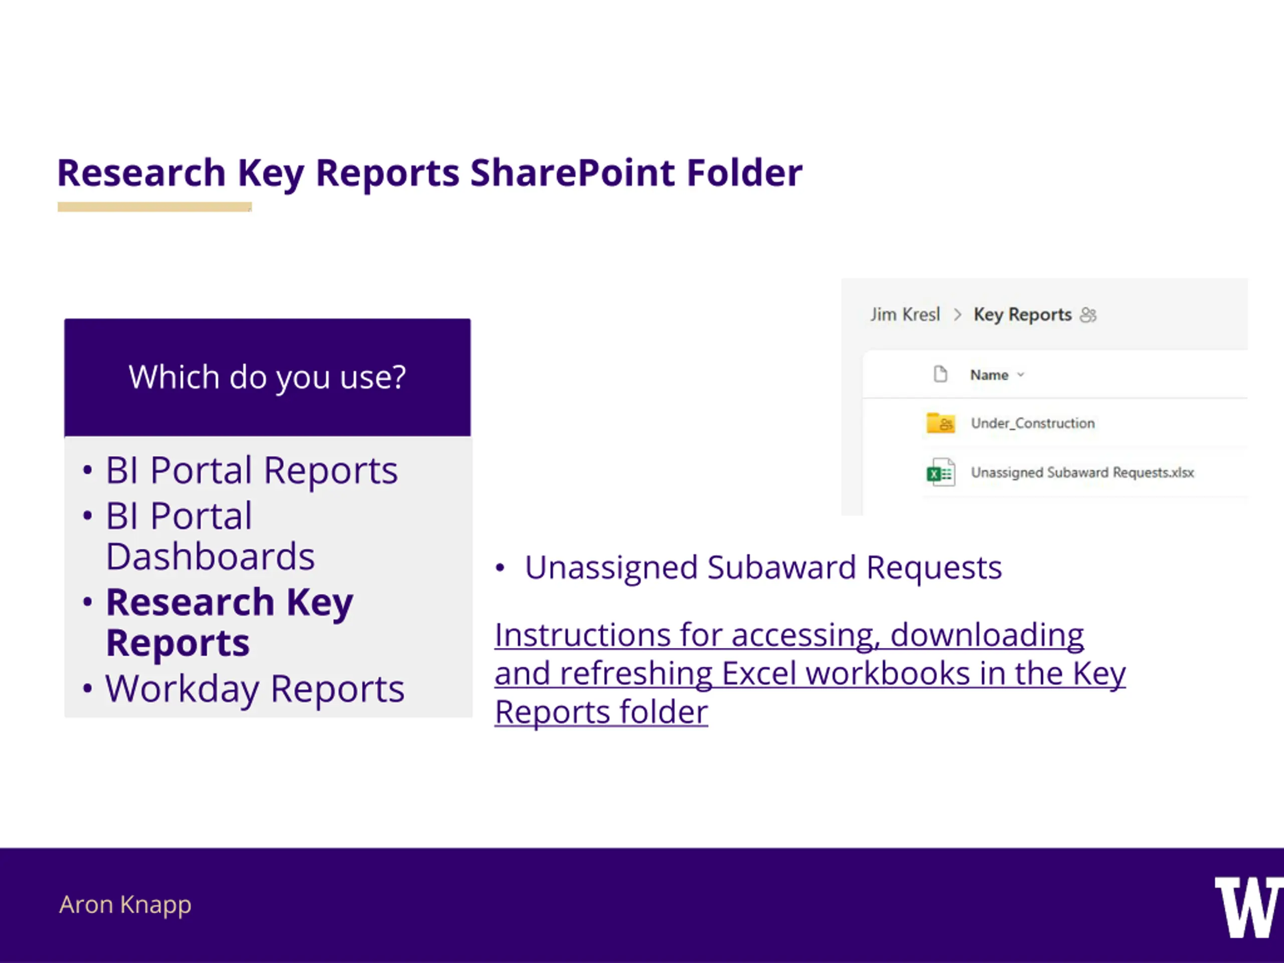Click the BI Portal Dashboards bullet
This screenshot has height=963, width=1284.
coord(210,536)
